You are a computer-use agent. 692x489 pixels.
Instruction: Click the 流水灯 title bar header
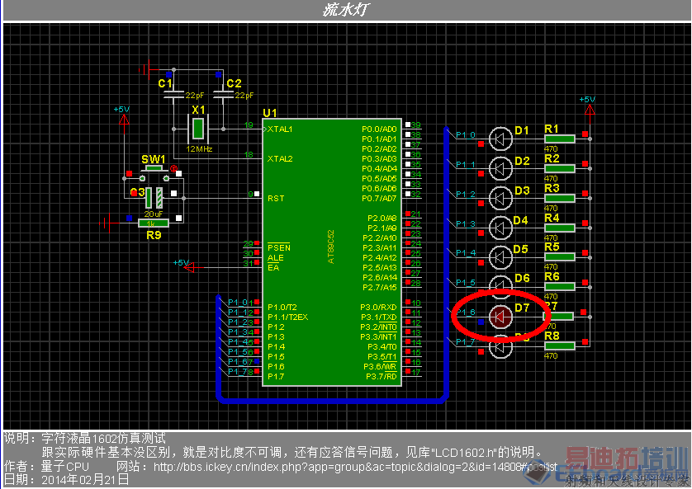coord(346,10)
